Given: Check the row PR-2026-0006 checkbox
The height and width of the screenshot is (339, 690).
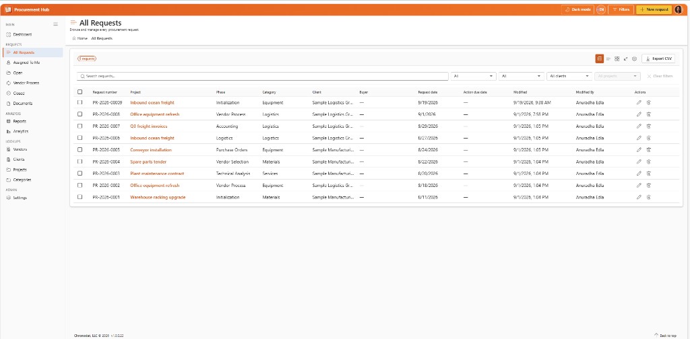Looking at the screenshot, I should tap(80, 138).
